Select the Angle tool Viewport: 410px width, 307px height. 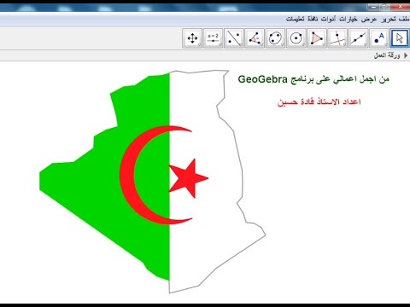pyautogui.click(x=255, y=38)
